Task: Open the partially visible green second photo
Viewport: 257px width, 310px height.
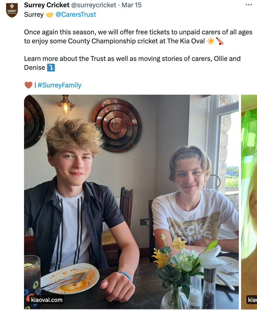Action: pyautogui.click(x=249, y=202)
